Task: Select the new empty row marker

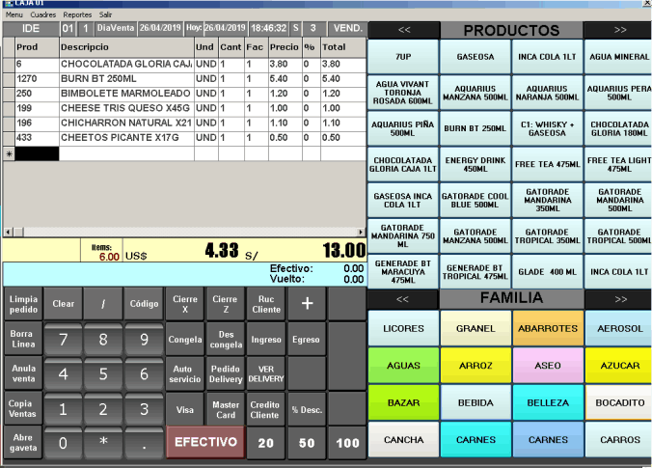Action: (9, 154)
